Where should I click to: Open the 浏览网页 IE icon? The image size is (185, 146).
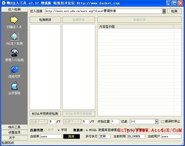pos(14,69)
